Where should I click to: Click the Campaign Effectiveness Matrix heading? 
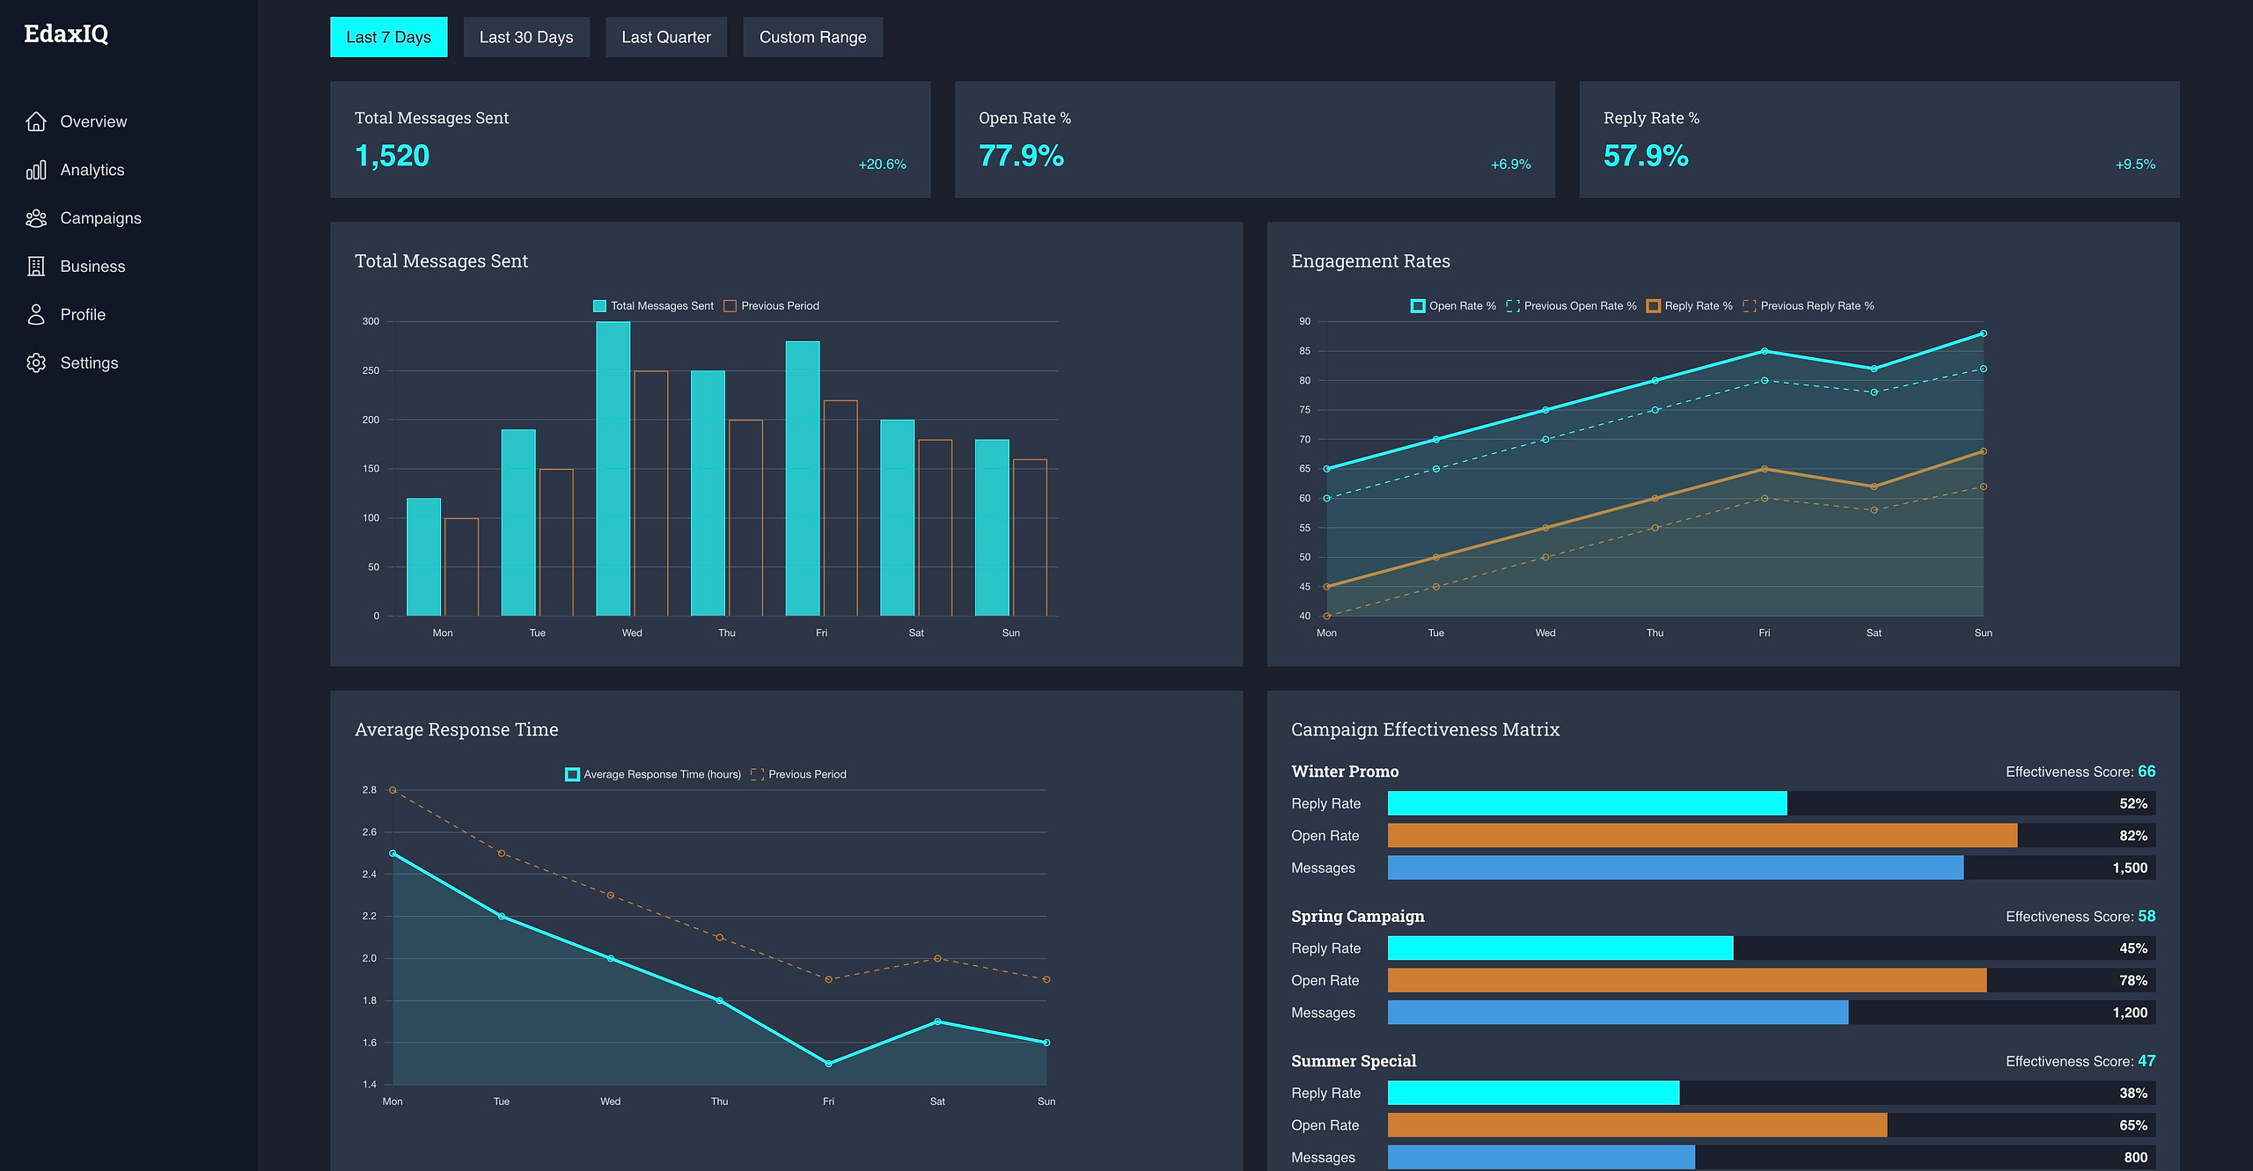pos(1425,729)
